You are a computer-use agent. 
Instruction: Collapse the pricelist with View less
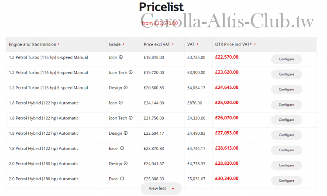click(x=161, y=188)
